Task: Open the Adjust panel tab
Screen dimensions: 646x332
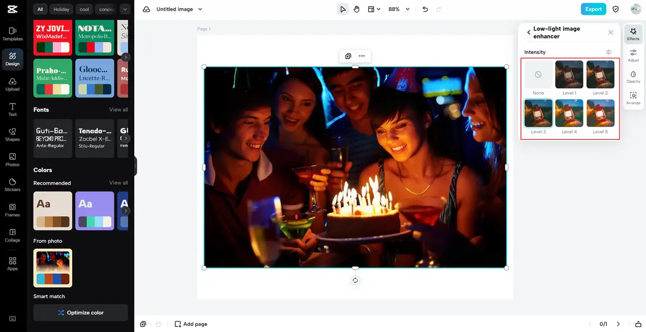Action: coord(633,55)
